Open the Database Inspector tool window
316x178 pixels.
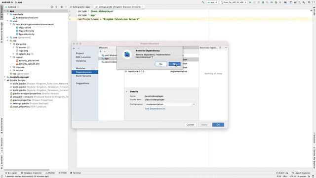point(31,173)
